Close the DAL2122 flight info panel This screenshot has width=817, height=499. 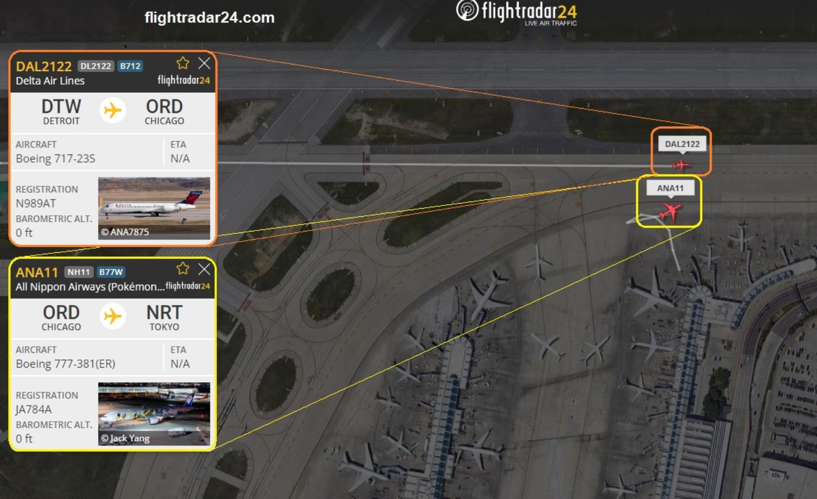[204, 63]
